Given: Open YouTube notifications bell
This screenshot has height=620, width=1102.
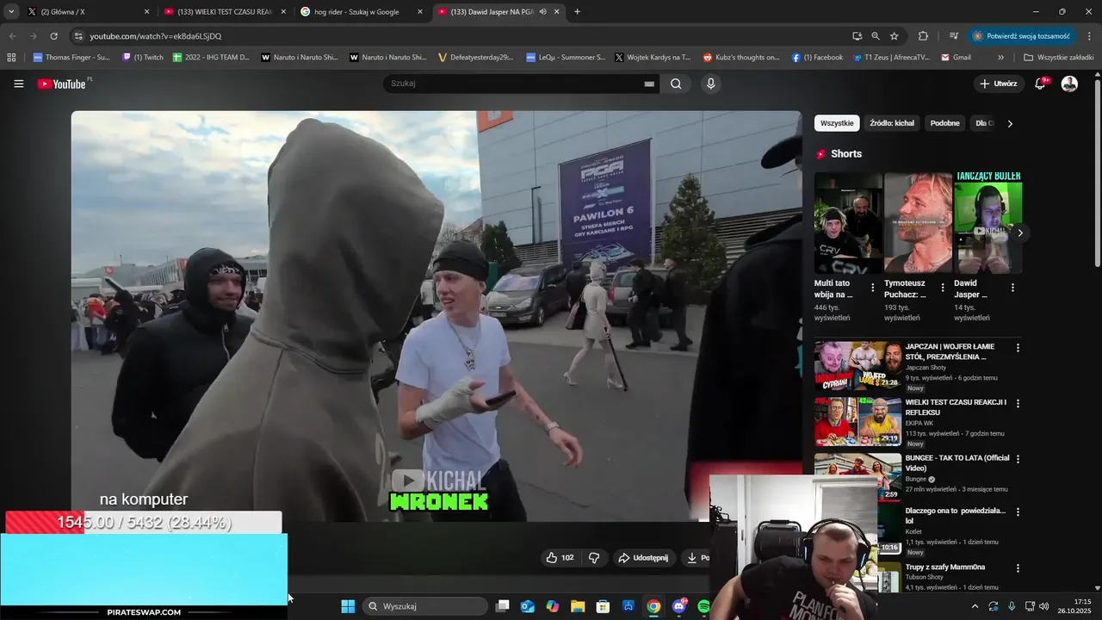Looking at the screenshot, I should click(x=1040, y=84).
